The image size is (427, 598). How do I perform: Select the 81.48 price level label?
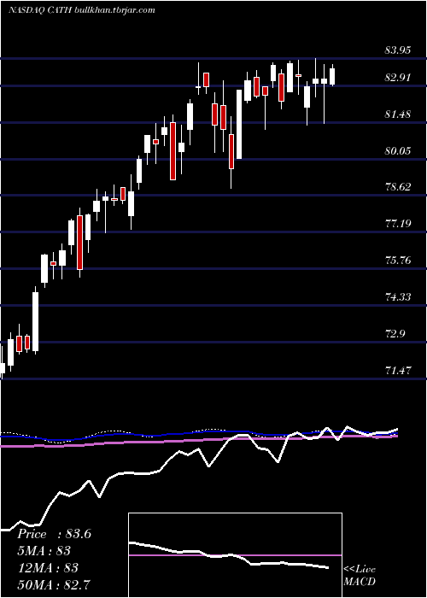[x=398, y=114]
